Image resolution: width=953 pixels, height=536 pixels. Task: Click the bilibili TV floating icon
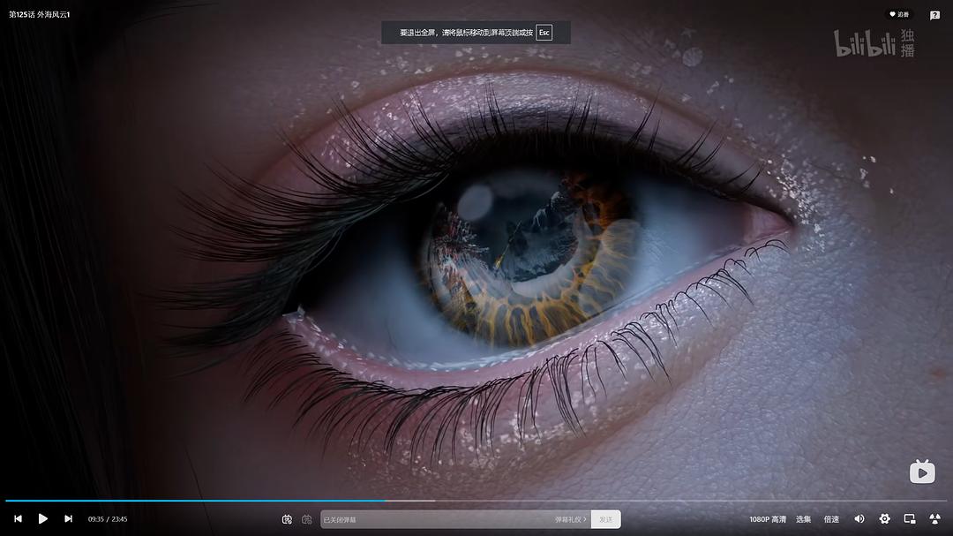pos(922,472)
